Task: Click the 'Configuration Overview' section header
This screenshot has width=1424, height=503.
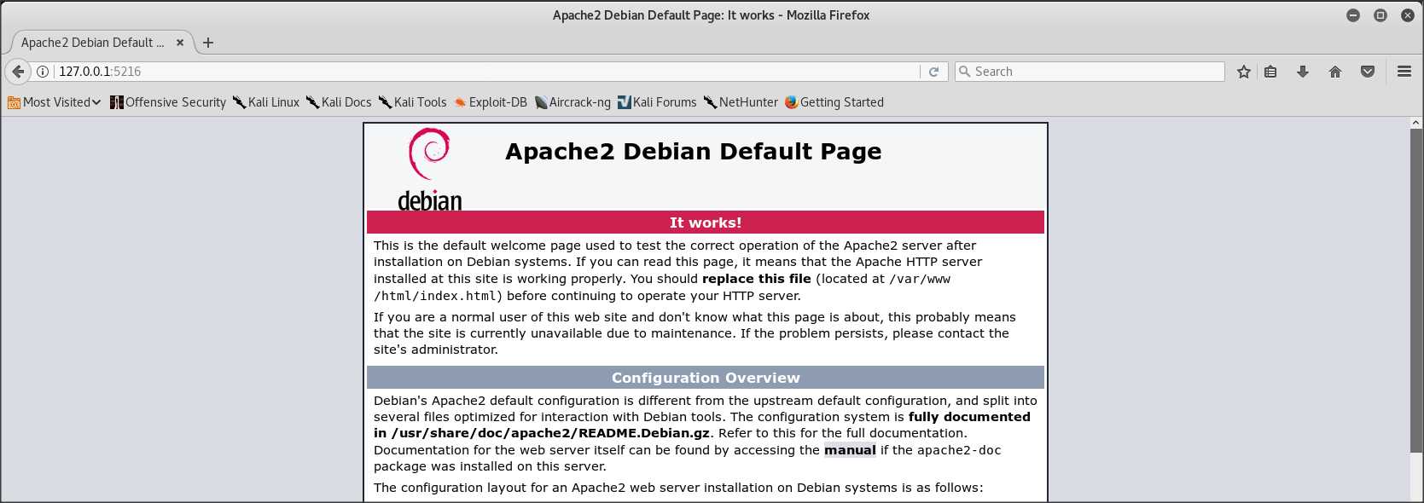Action: click(x=706, y=378)
